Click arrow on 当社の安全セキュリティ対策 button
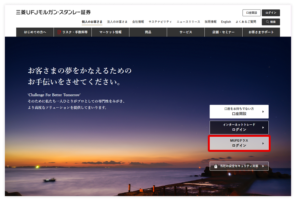Screen dimensions: 296x201 (x=263, y=166)
